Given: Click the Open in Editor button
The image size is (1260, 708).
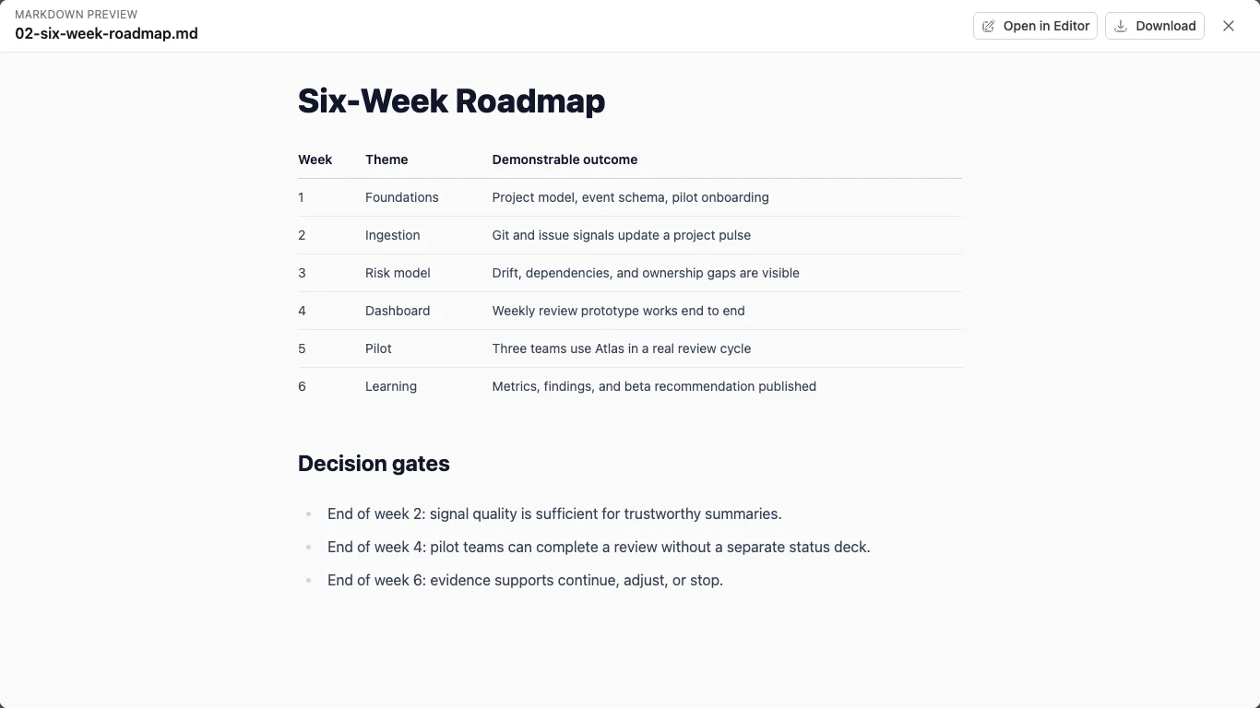Looking at the screenshot, I should tap(1035, 26).
